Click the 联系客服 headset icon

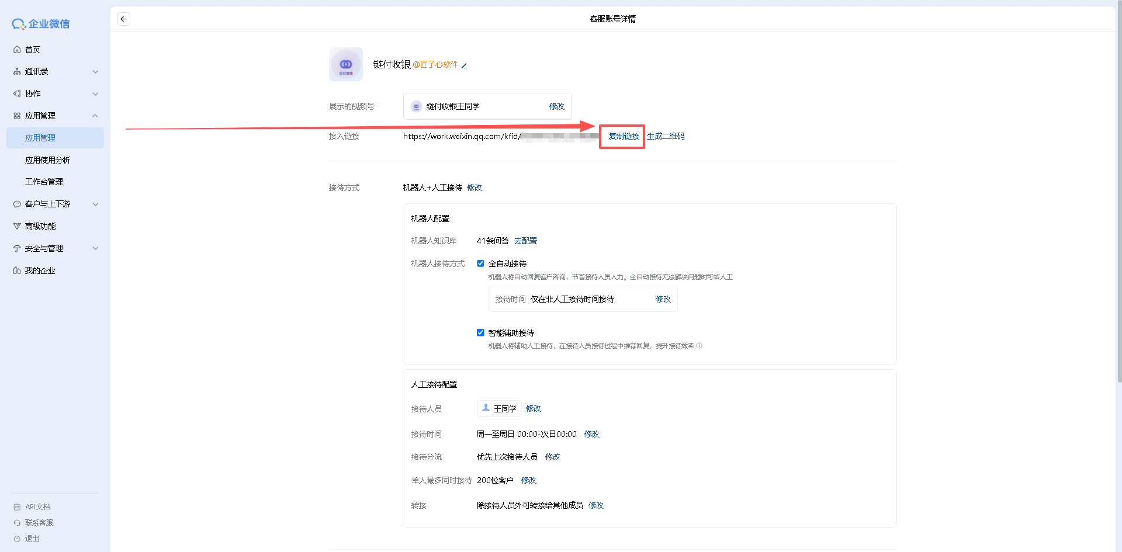[x=17, y=523]
